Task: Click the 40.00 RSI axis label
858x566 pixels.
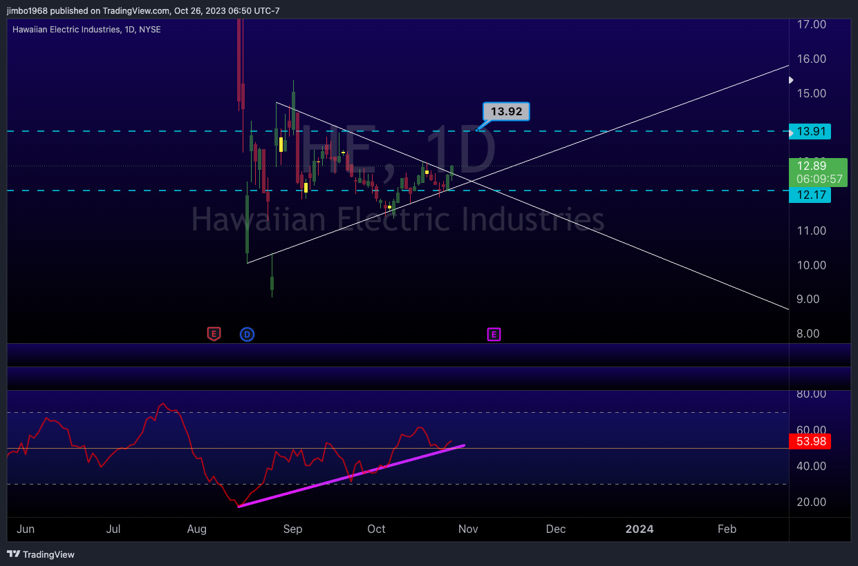Action: click(812, 466)
